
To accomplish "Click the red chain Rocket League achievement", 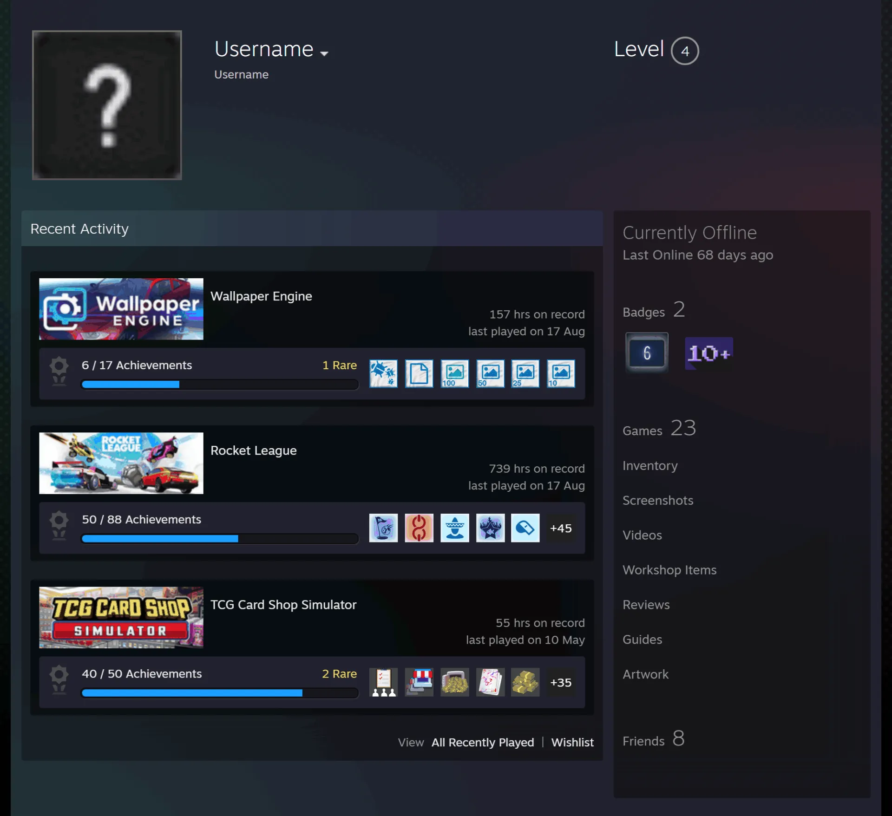I will coord(419,528).
